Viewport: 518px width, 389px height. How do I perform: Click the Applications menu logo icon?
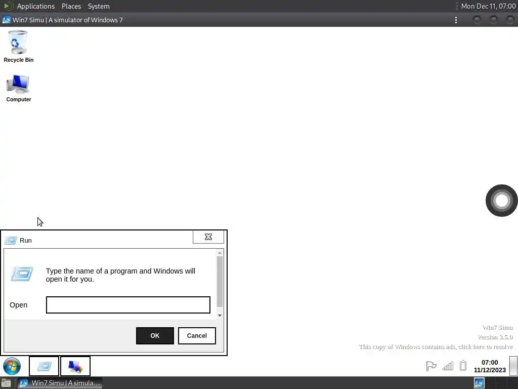click(8, 6)
